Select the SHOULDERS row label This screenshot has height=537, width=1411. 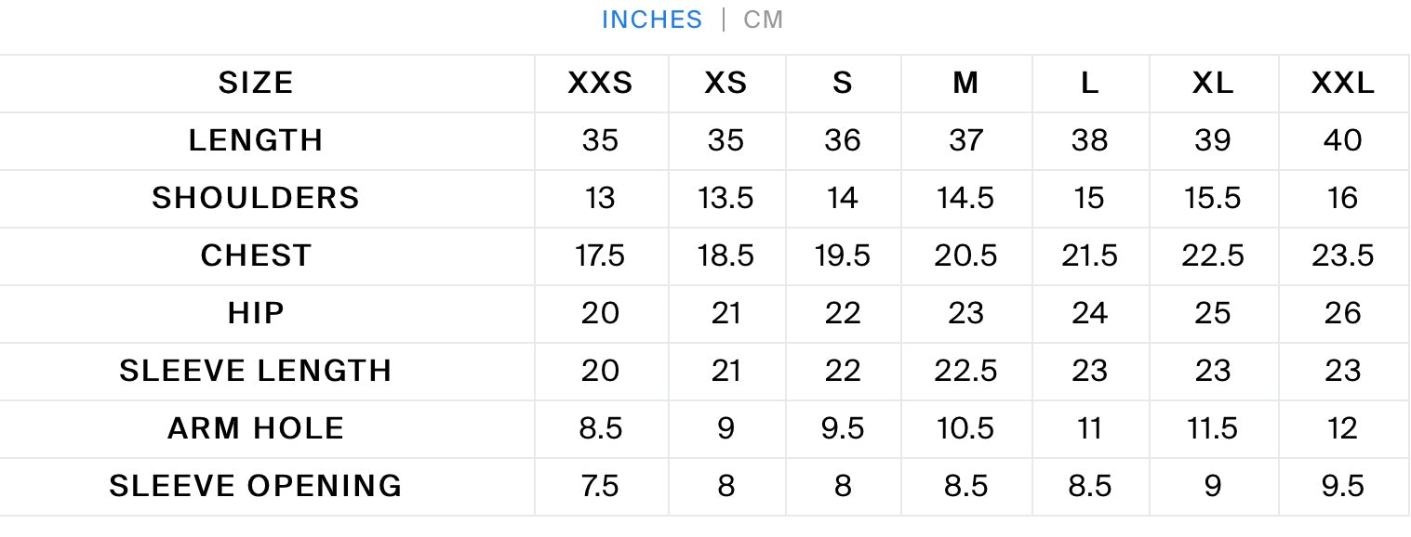(x=256, y=199)
